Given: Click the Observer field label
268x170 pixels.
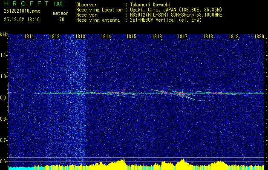Looking at the screenshot, I should click(86, 5).
